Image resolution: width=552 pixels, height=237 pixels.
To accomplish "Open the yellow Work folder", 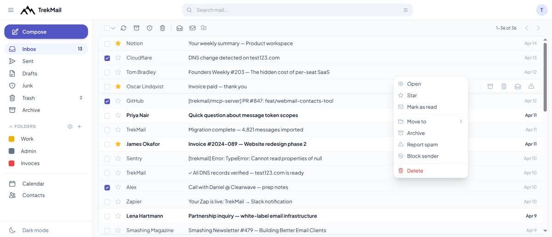I will pos(46,139).
